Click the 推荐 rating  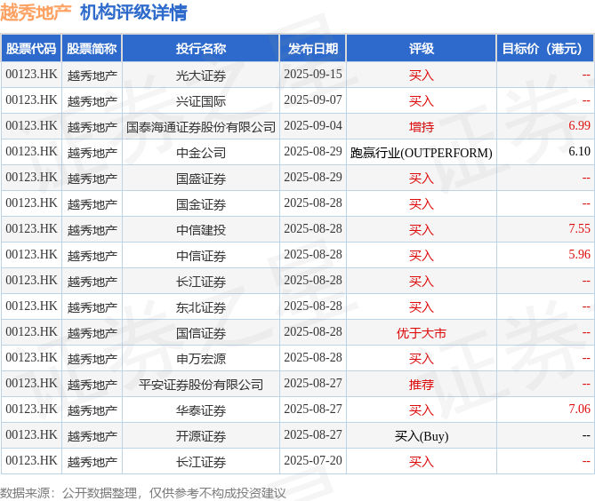422,385
